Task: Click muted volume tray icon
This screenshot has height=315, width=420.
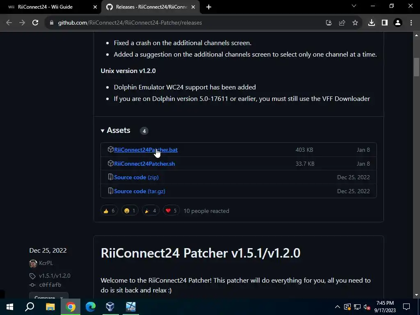Action: point(367,307)
